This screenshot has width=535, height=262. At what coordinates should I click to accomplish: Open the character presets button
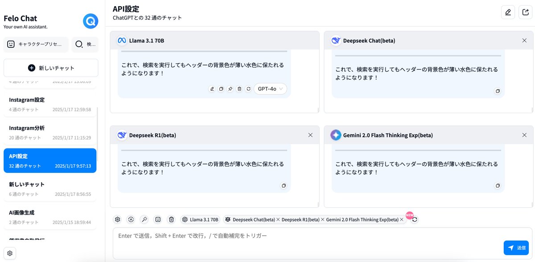(x=36, y=44)
